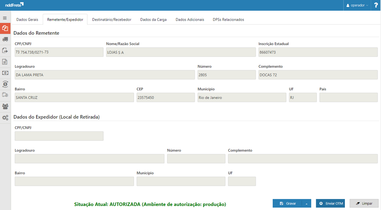Open the outlined delivery truck icon in the sidebar
The image size is (381, 210).
5,95
